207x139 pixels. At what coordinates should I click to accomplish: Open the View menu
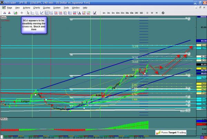point(18,8)
